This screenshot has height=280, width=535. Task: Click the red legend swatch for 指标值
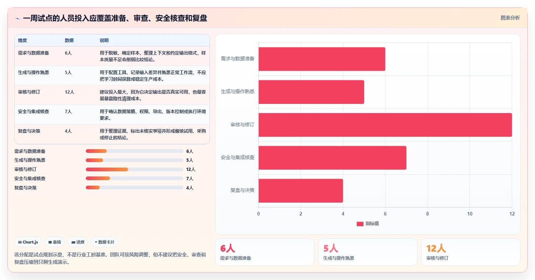click(x=360, y=224)
